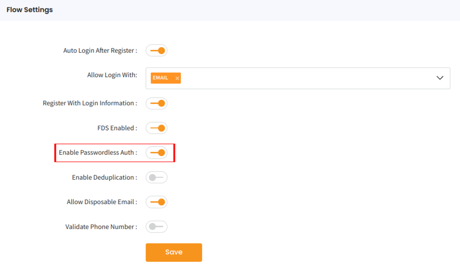Disable the Allow Disposable Email toggle
This screenshot has height=270, width=460.
pos(156,202)
